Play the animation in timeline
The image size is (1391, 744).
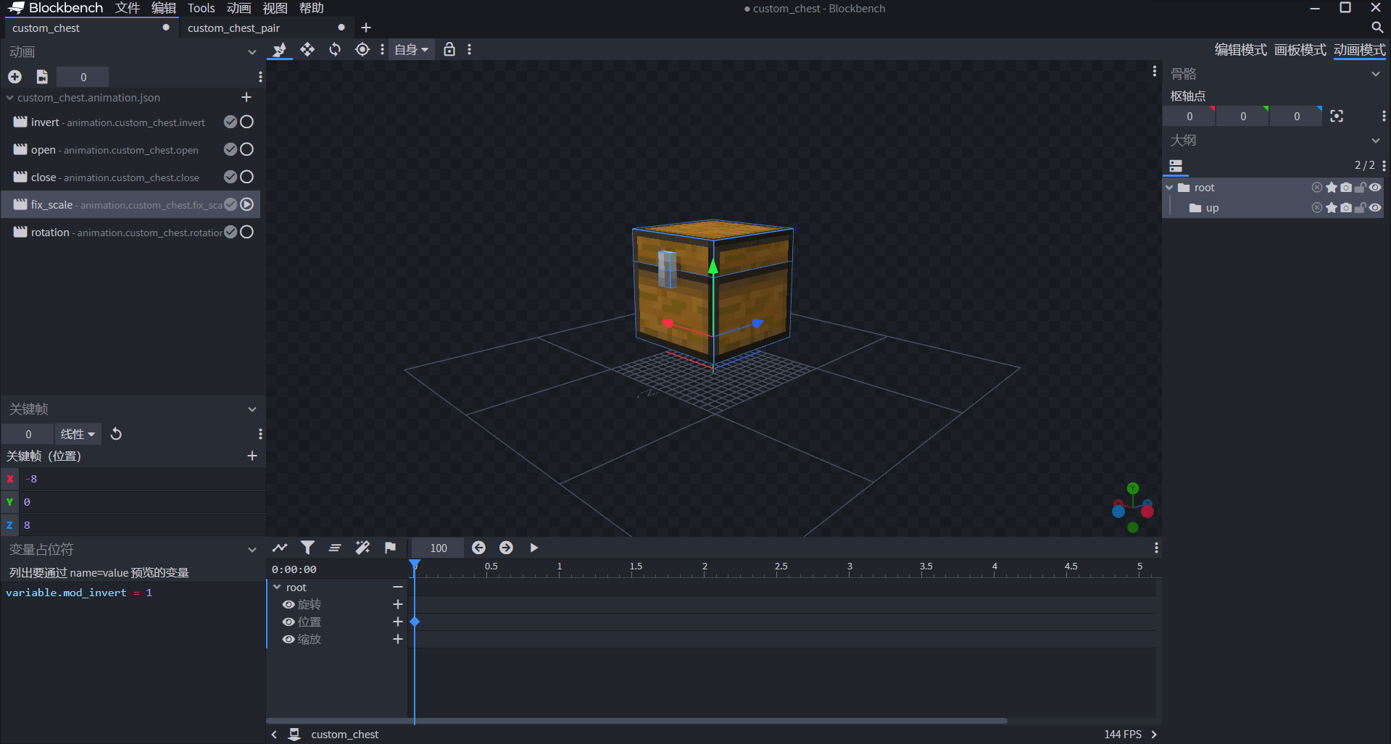(534, 548)
